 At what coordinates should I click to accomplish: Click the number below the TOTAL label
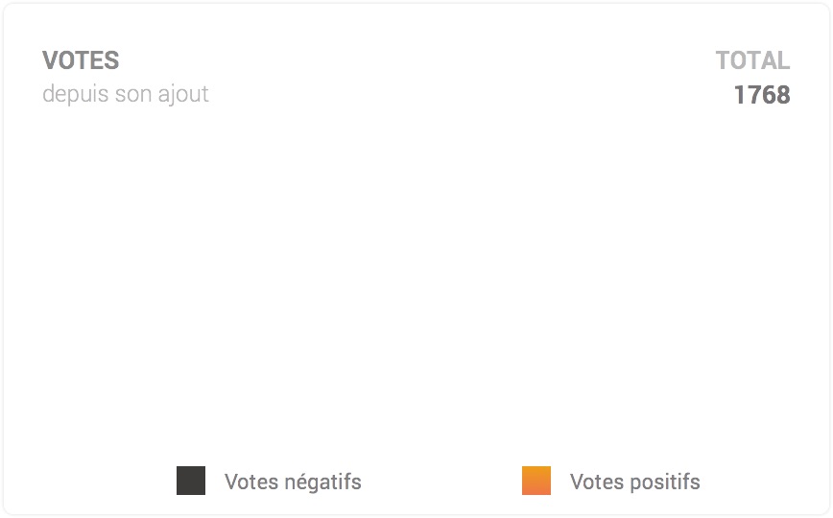point(762,95)
